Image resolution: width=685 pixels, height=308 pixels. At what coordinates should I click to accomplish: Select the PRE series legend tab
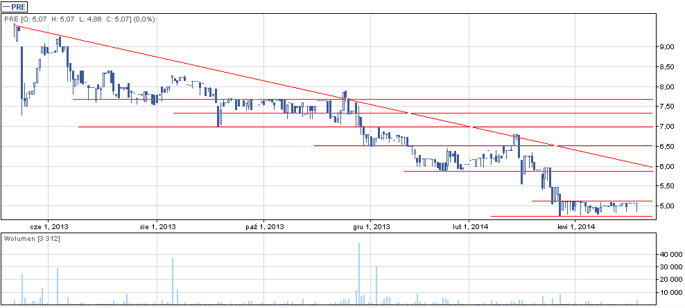(15, 6)
